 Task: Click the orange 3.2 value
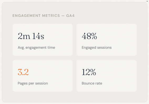(23, 72)
